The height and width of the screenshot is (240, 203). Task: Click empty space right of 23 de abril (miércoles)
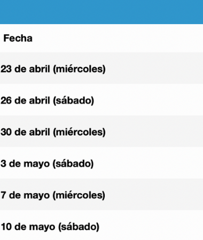click(154, 68)
